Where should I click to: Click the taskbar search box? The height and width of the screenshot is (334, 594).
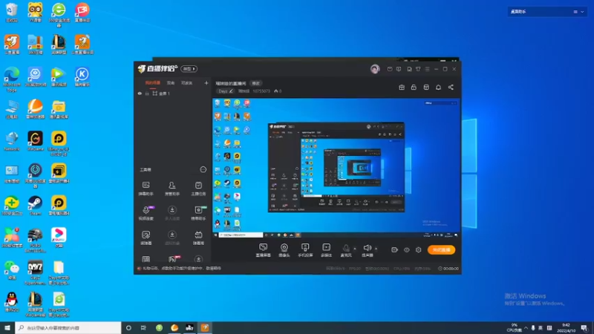tap(68, 328)
